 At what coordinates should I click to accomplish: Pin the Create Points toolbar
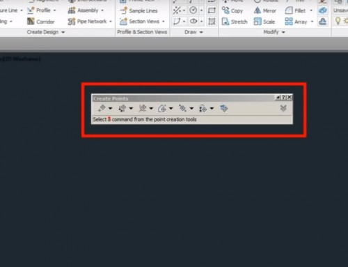(278, 98)
